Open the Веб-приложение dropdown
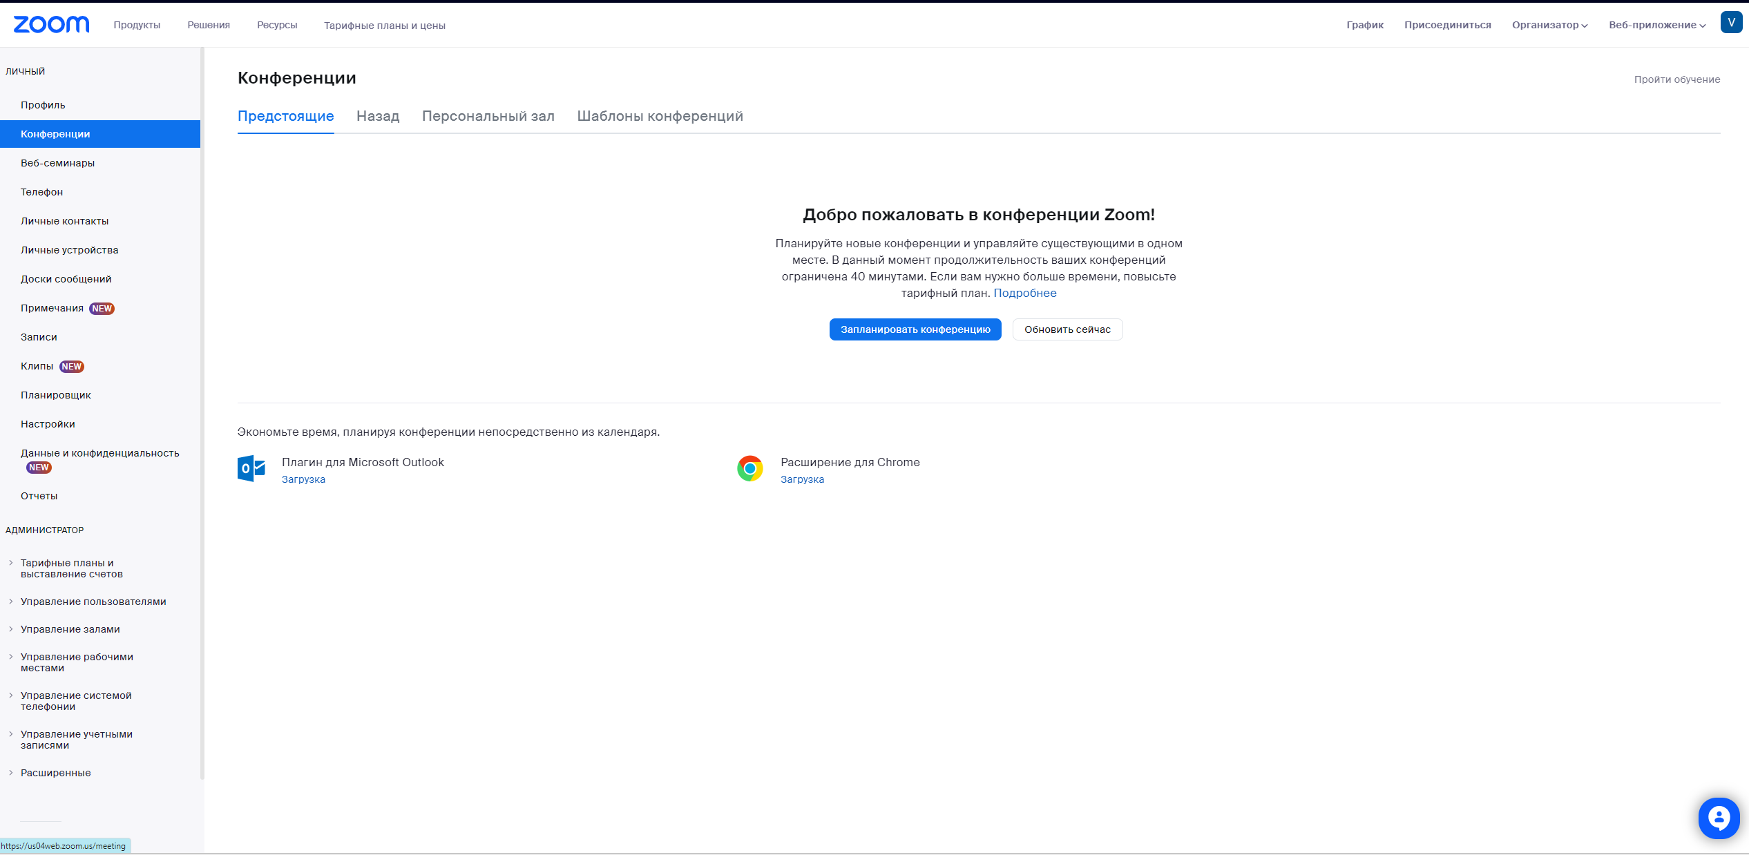The width and height of the screenshot is (1749, 855). [1656, 25]
